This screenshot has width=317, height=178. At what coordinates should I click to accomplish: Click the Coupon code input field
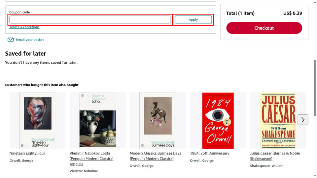click(x=90, y=19)
